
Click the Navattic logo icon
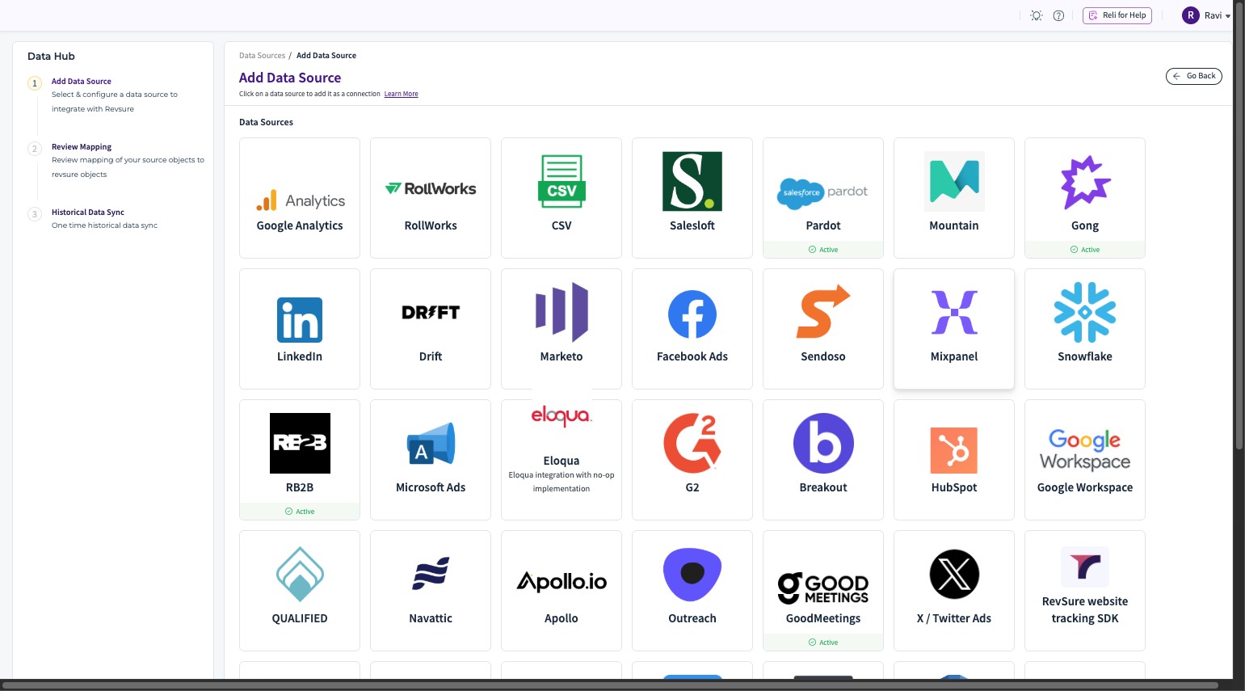(x=431, y=573)
